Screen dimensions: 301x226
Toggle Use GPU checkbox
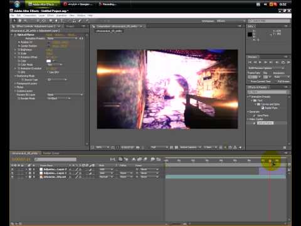pyautogui.click(x=48, y=72)
